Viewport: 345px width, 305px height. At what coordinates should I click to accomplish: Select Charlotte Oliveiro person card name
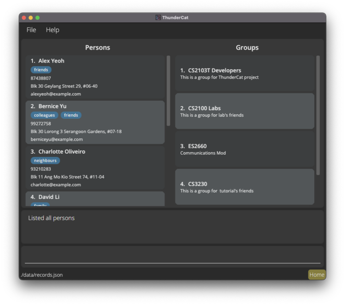[62, 151]
